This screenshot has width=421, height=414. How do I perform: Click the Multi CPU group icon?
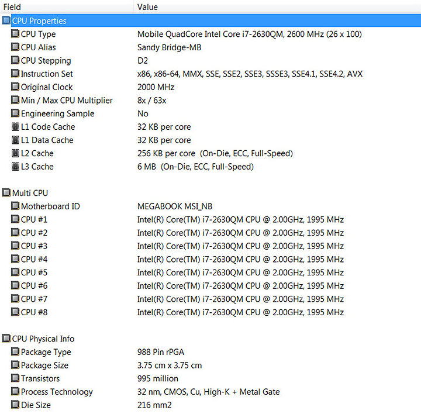pos(6,193)
